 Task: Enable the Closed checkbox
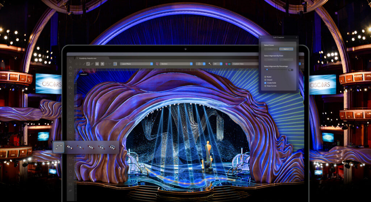coord(265,80)
